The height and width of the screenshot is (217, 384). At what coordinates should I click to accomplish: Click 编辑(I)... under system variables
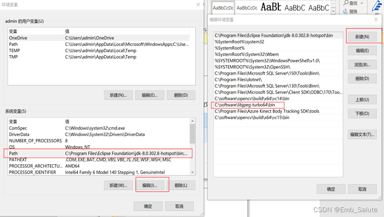150,185
